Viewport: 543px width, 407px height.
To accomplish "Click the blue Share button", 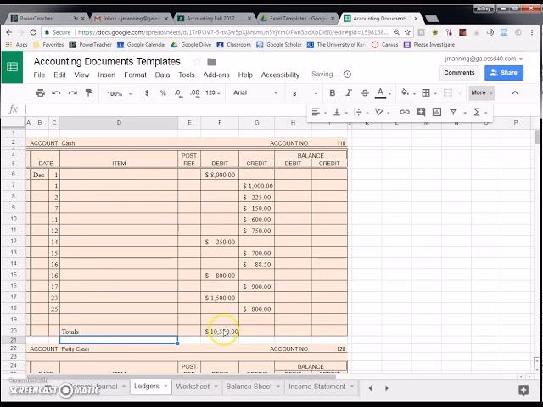I will 503,73.
